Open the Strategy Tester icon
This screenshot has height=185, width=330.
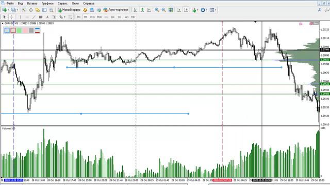coord(52,10)
